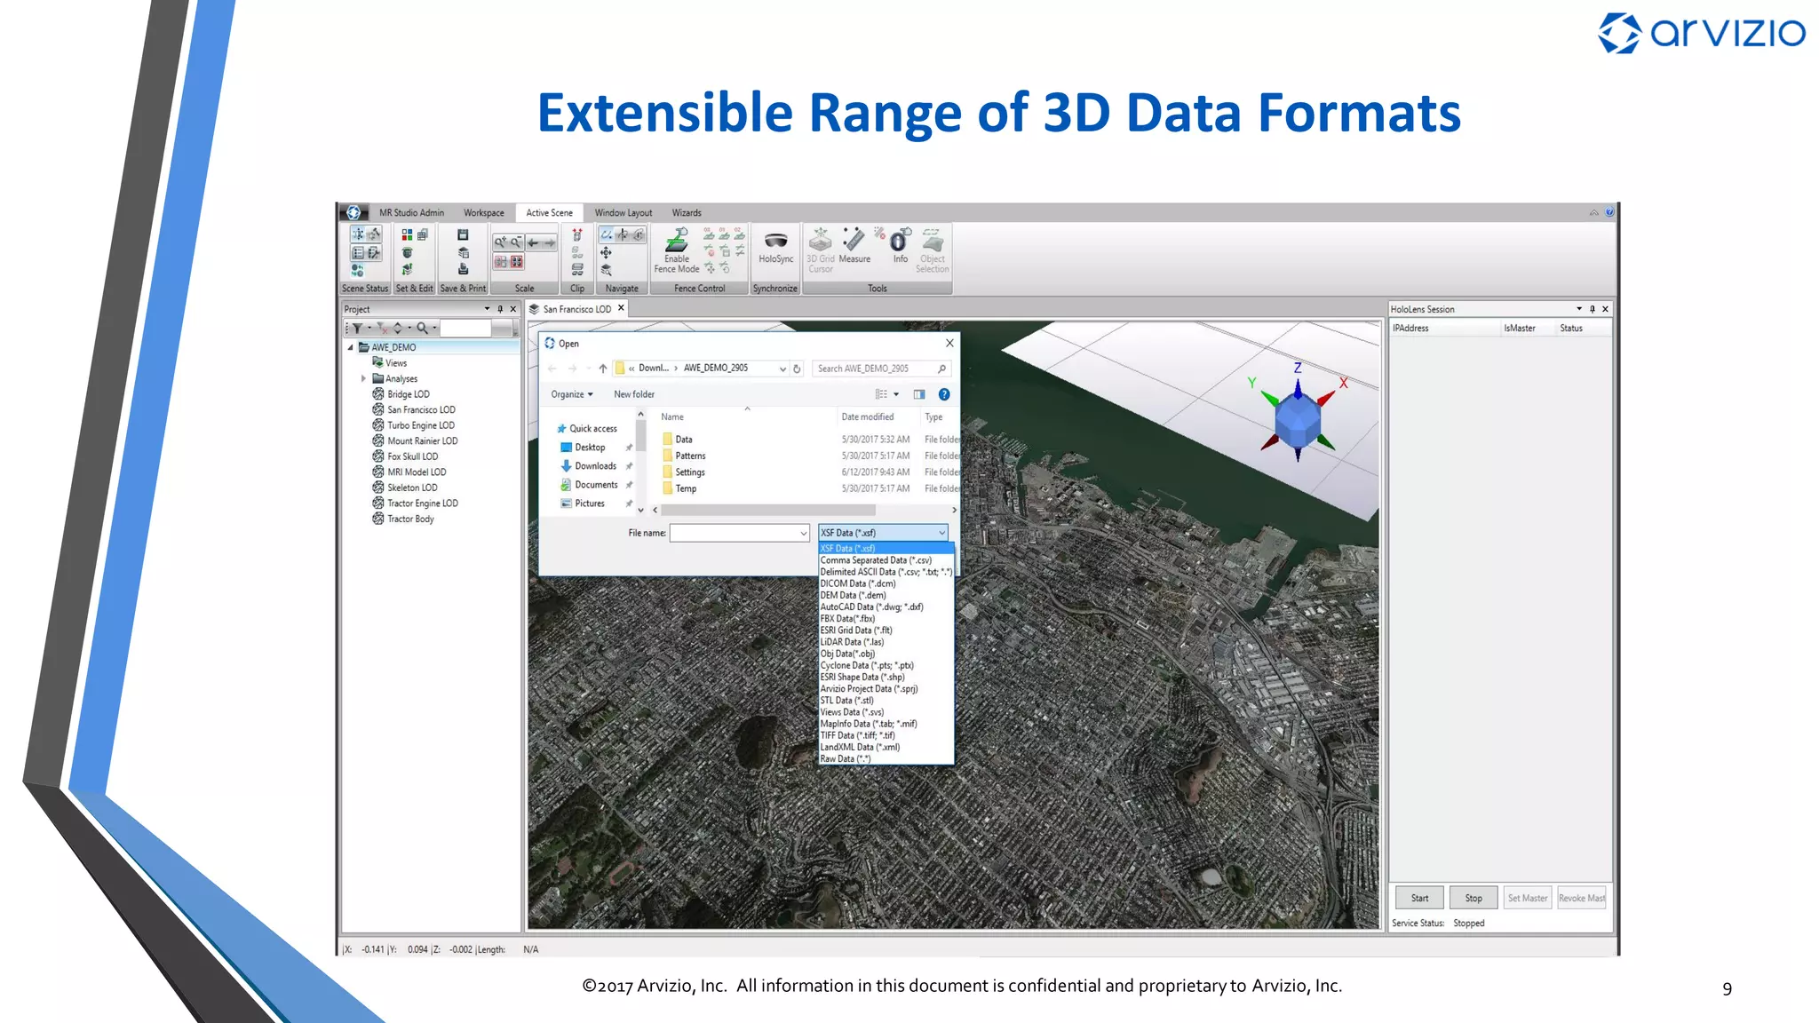Open the Workspace ribbon tab
1819x1023 pixels.
(x=483, y=213)
